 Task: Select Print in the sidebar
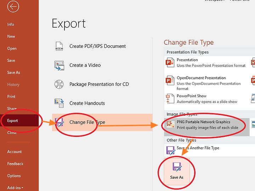[11, 97]
